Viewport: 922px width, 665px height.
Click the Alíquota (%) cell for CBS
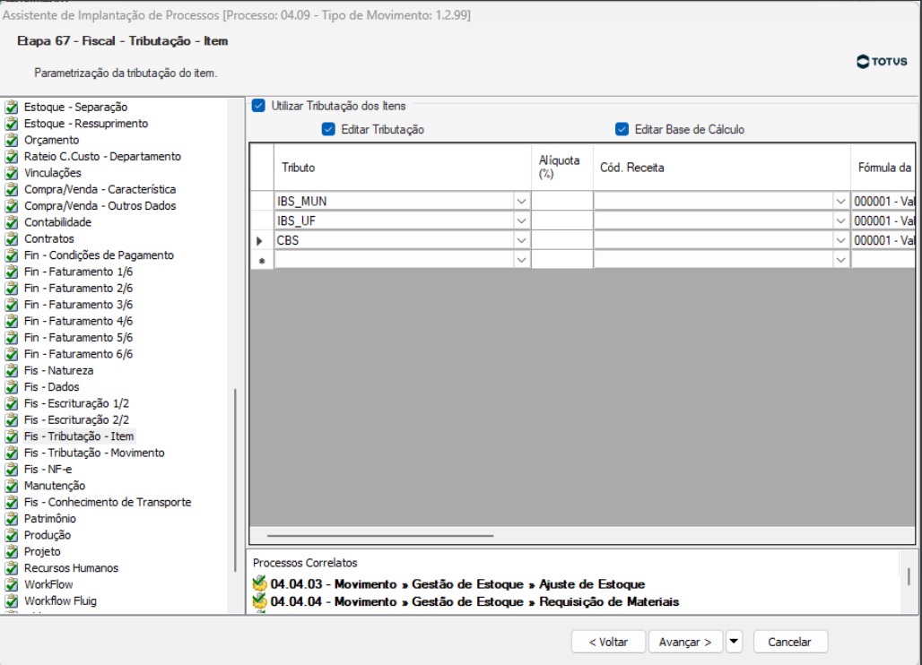click(561, 240)
